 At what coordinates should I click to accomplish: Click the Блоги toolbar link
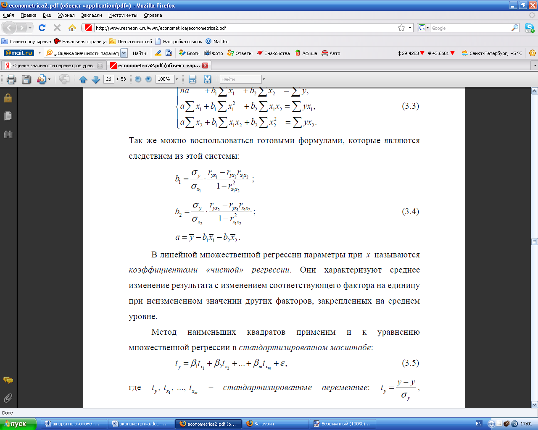(x=189, y=53)
